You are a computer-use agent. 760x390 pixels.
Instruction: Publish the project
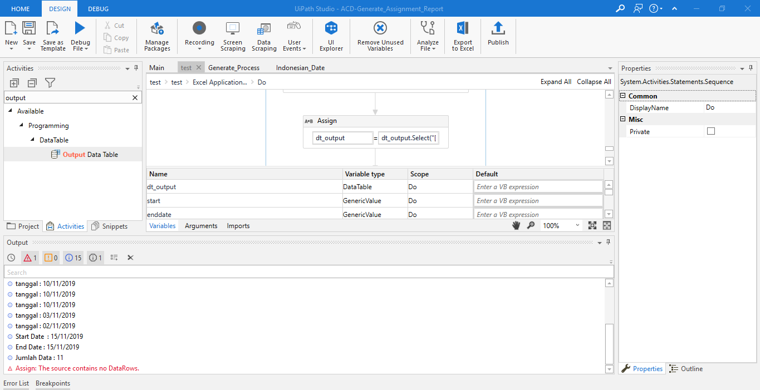498,36
